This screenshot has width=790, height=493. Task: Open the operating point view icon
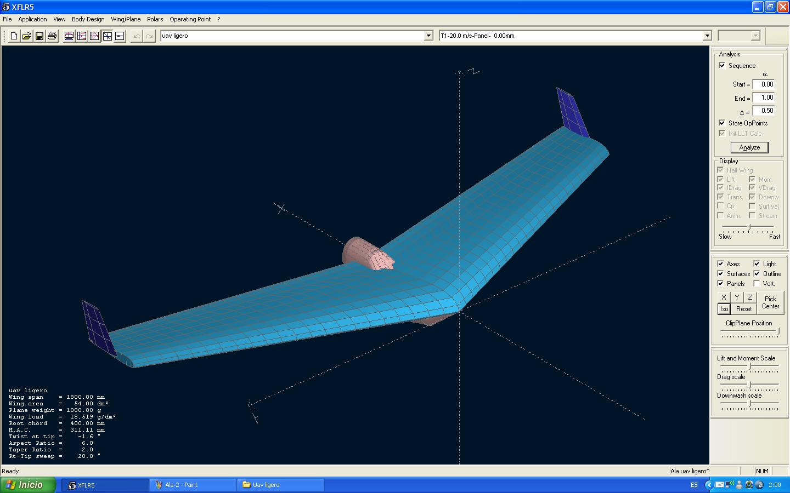69,36
